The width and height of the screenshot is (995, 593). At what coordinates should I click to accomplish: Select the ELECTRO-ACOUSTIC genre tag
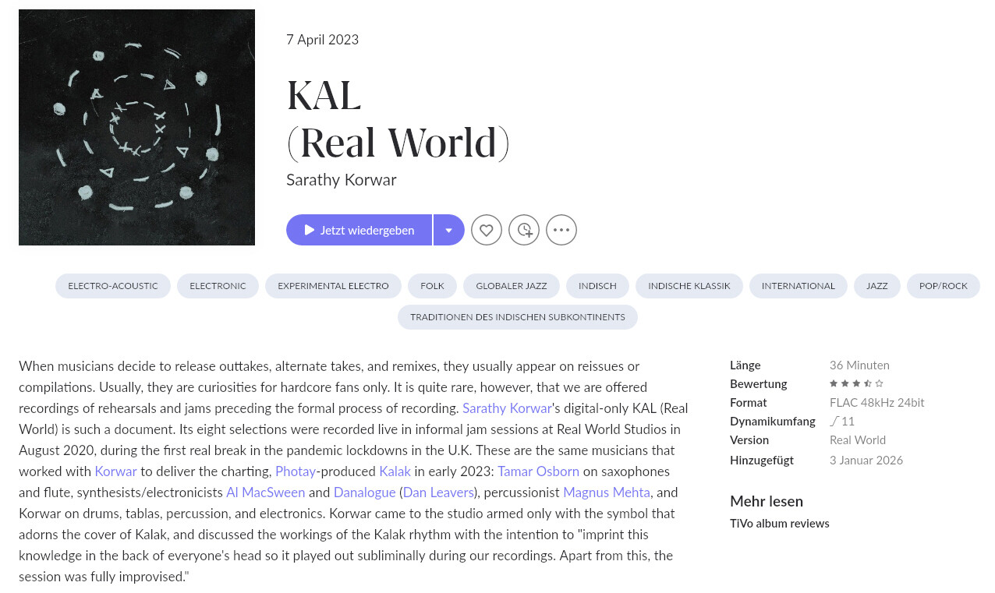pyautogui.click(x=113, y=286)
